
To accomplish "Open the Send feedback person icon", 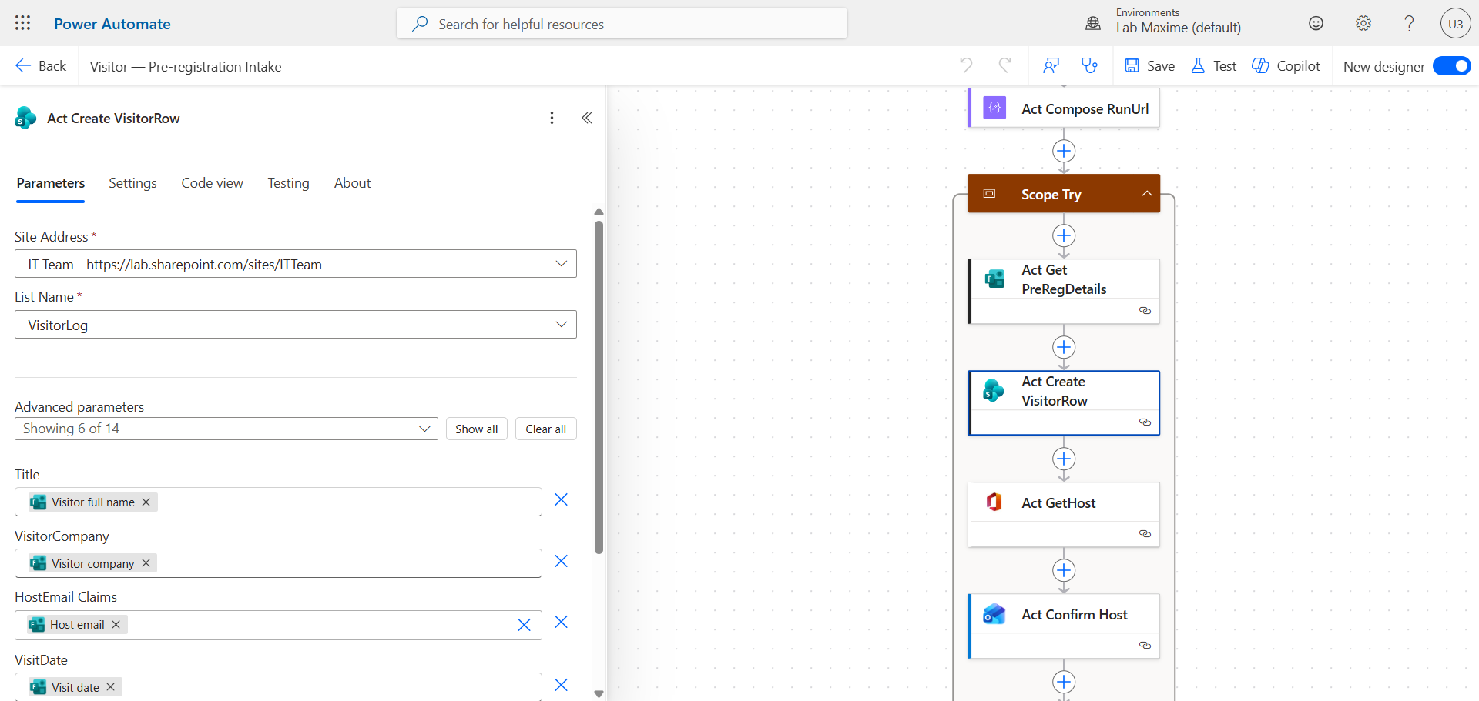I will pos(1051,65).
